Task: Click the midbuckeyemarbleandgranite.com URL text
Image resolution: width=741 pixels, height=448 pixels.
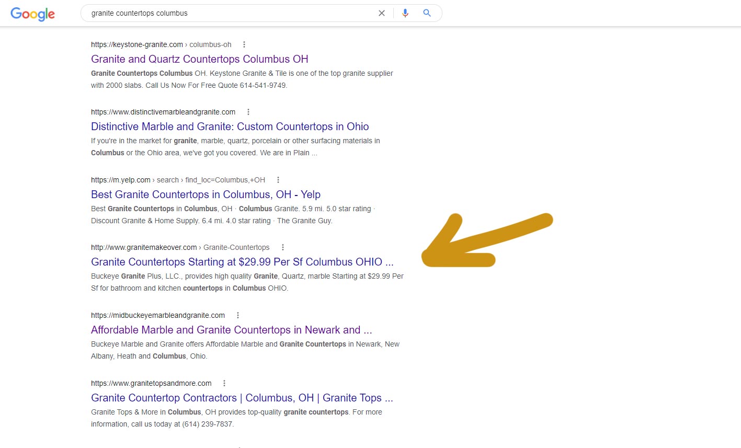Action: click(158, 315)
